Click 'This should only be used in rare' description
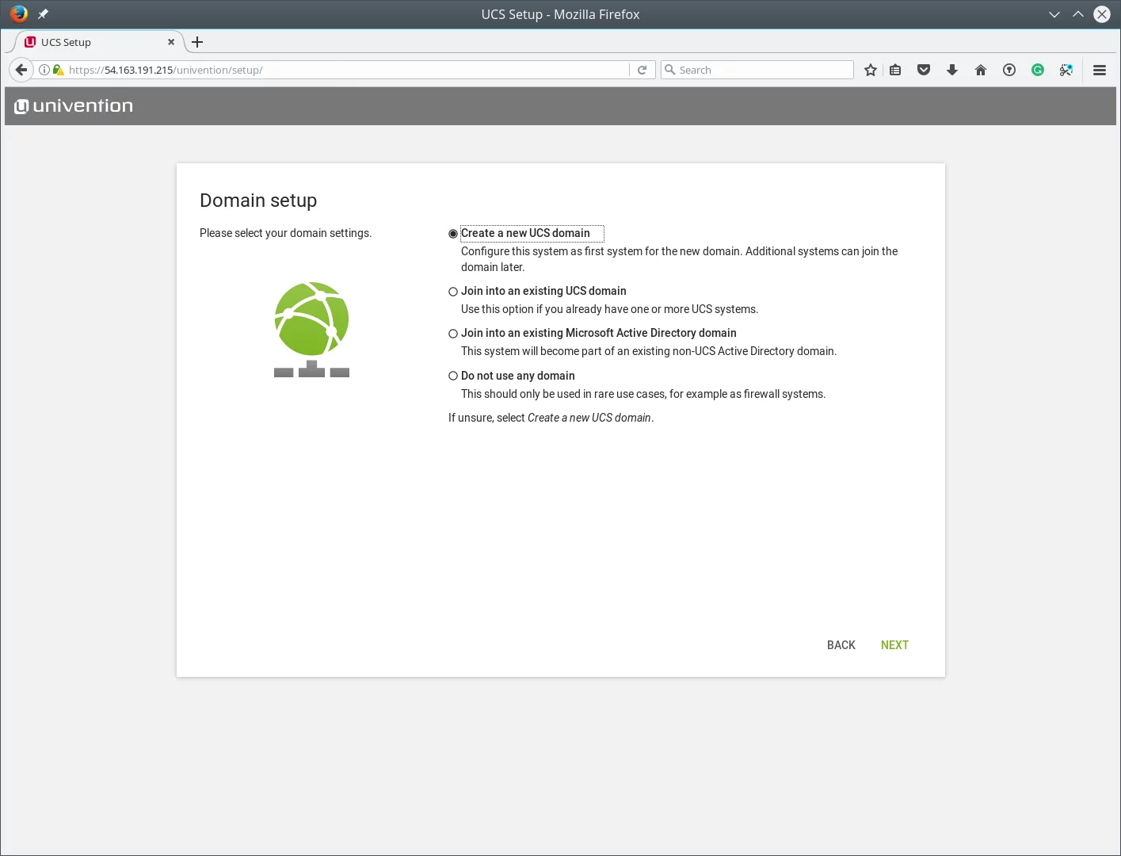This screenshot has height=856, width=1121. pyautogui.click(x=643, y=394)
